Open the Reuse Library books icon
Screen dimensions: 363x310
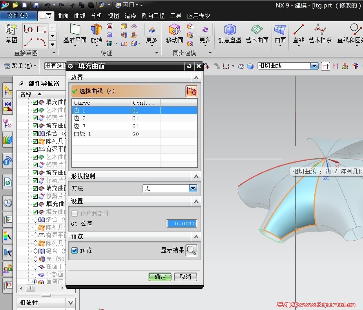click(7, 140)
